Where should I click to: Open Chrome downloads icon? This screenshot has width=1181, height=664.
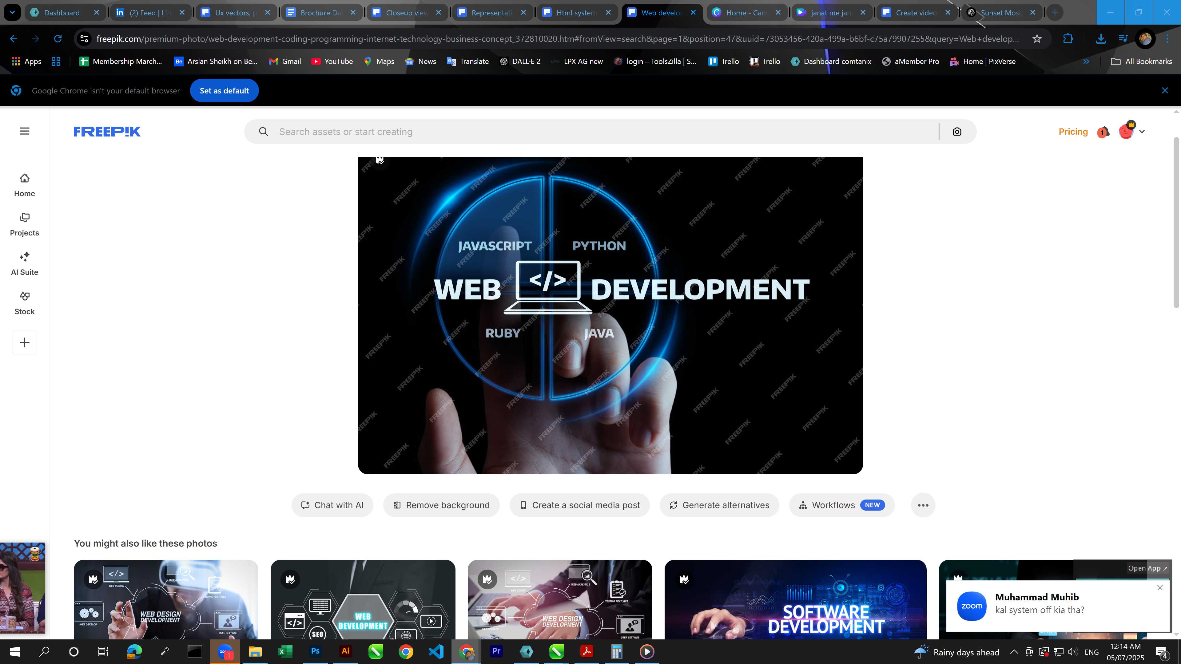click(x=1100, y=39)
